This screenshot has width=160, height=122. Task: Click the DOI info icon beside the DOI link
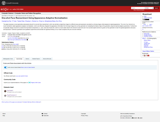tap(27, 40)
